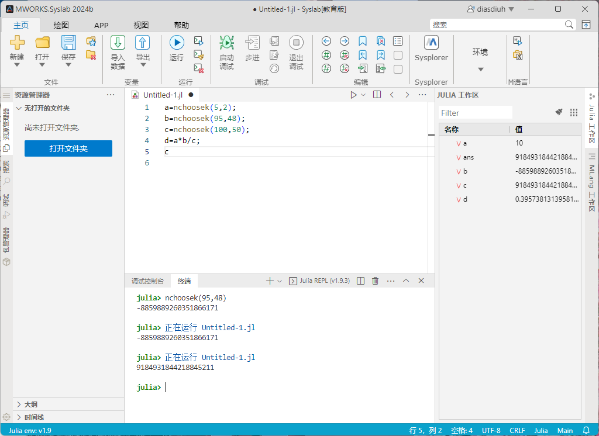Split the terminal pane
599x436 pixels.
360,281
